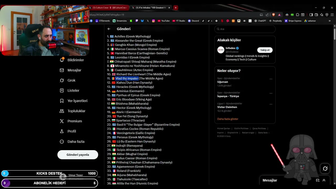The height and width of the screenshot is (189, 336).
Task: Open the Uğurcan trending topic
Action: pos(223,82)
